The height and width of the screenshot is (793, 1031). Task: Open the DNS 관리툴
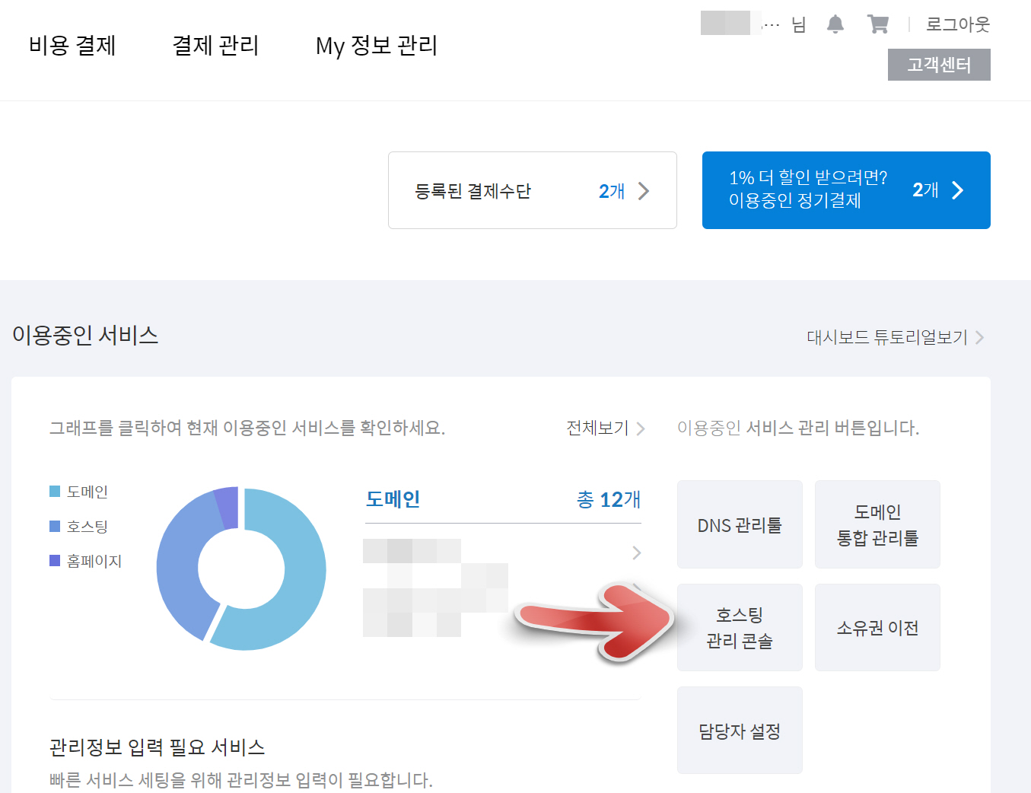point(739,524)
